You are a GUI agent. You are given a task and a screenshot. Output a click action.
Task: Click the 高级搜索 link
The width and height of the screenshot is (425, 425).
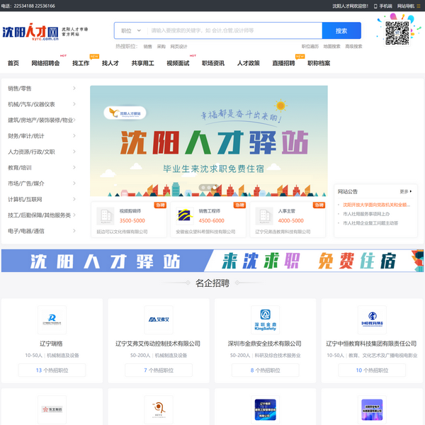click(x=353, y=46)
